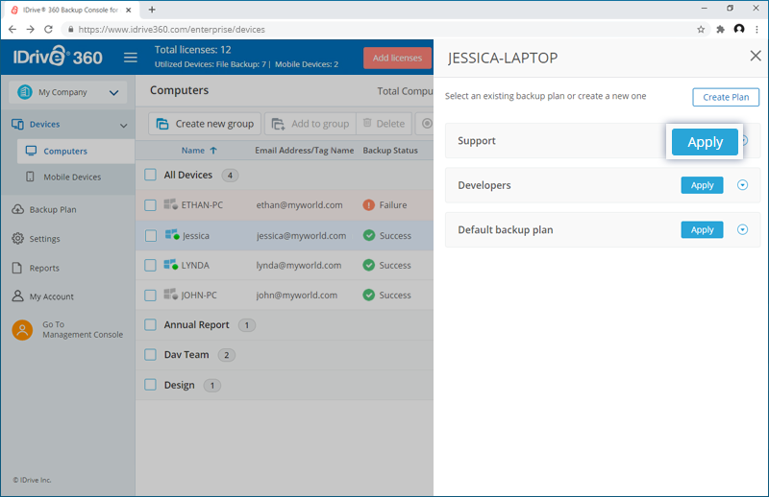Click the Settings gear icon

click(17, 239)
